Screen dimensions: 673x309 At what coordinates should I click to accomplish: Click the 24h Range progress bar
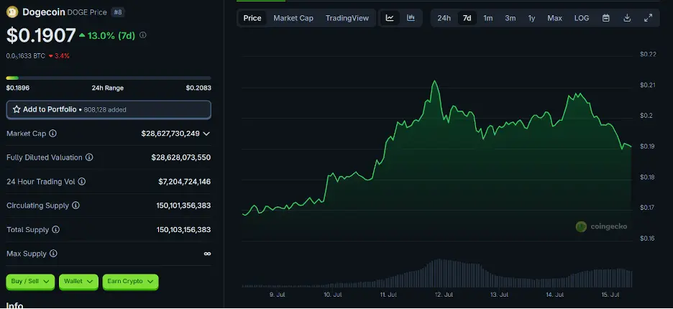coord(109,78)
